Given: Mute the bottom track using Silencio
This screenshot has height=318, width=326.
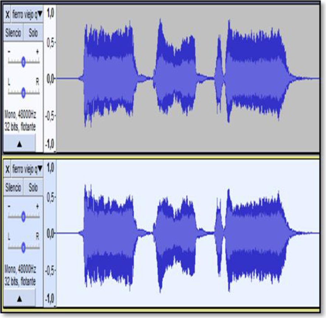Looking at the screenshot, I should coord(14,187).
